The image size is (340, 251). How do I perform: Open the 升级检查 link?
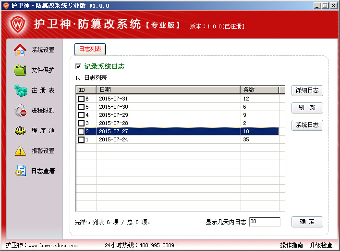pos(321,245)
